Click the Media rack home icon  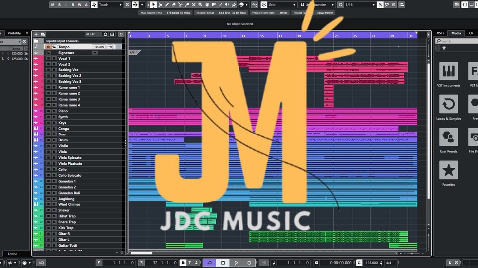pyautogui.click(x=444, y=48)
